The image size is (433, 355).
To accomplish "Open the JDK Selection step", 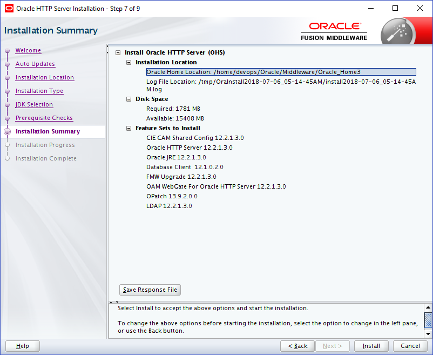I will pyautogui.click(x=34, y=104).
